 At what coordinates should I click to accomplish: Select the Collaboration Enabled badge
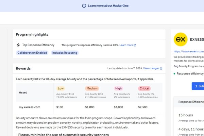coord(32,53)
